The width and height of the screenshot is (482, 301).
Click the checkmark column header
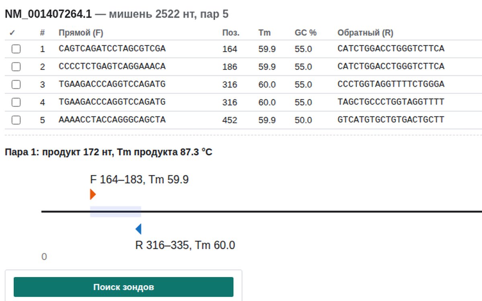tap(12, 33)
